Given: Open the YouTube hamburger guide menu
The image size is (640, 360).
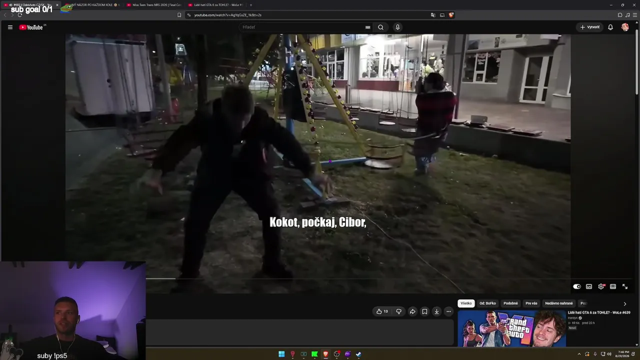Looking at the screenshot, I should (x=10, y=27).
